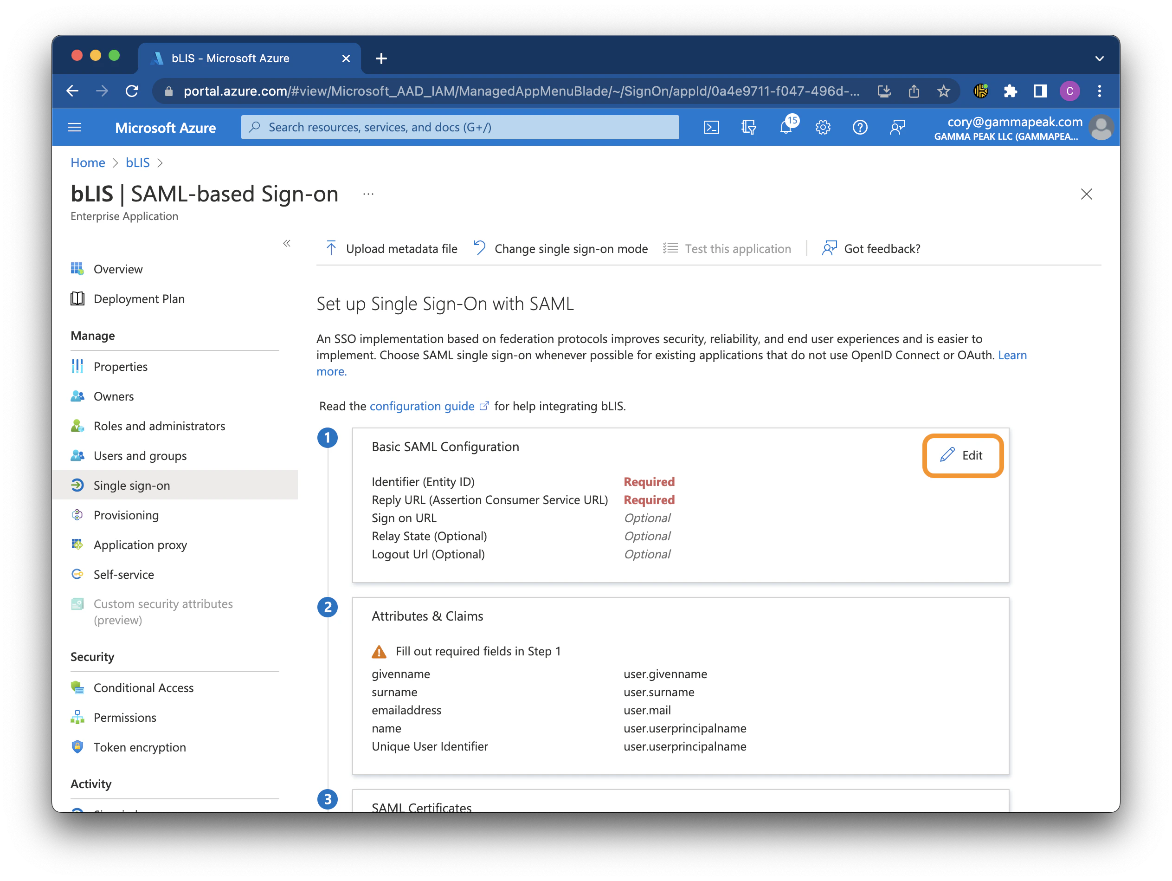Select Single sign-on in the sidebar

coord(131,485)
